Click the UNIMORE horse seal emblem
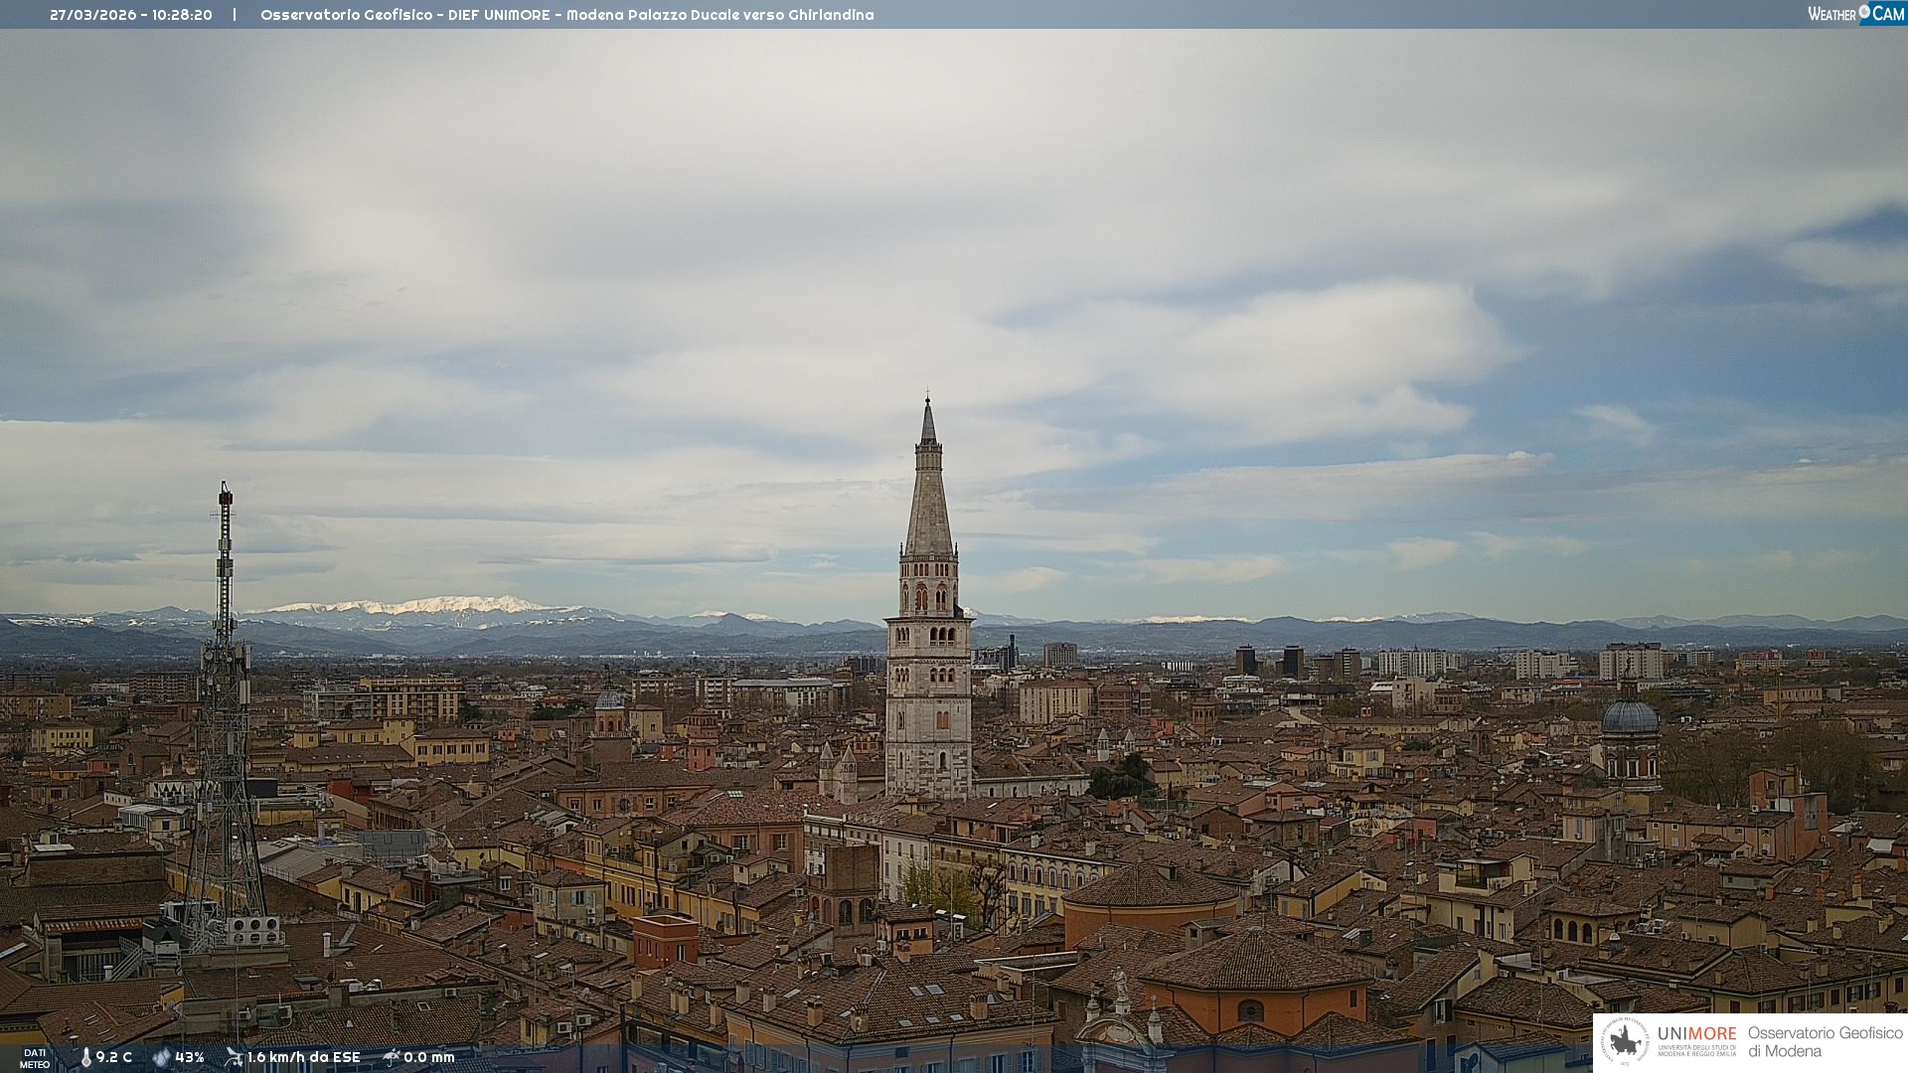Screen dimensions: 1908x1073 point(1625,1041)
